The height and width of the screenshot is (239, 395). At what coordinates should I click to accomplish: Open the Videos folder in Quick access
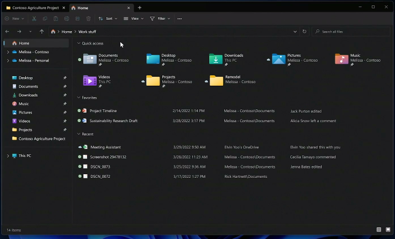pyautogui.click(x=97, y=81)
